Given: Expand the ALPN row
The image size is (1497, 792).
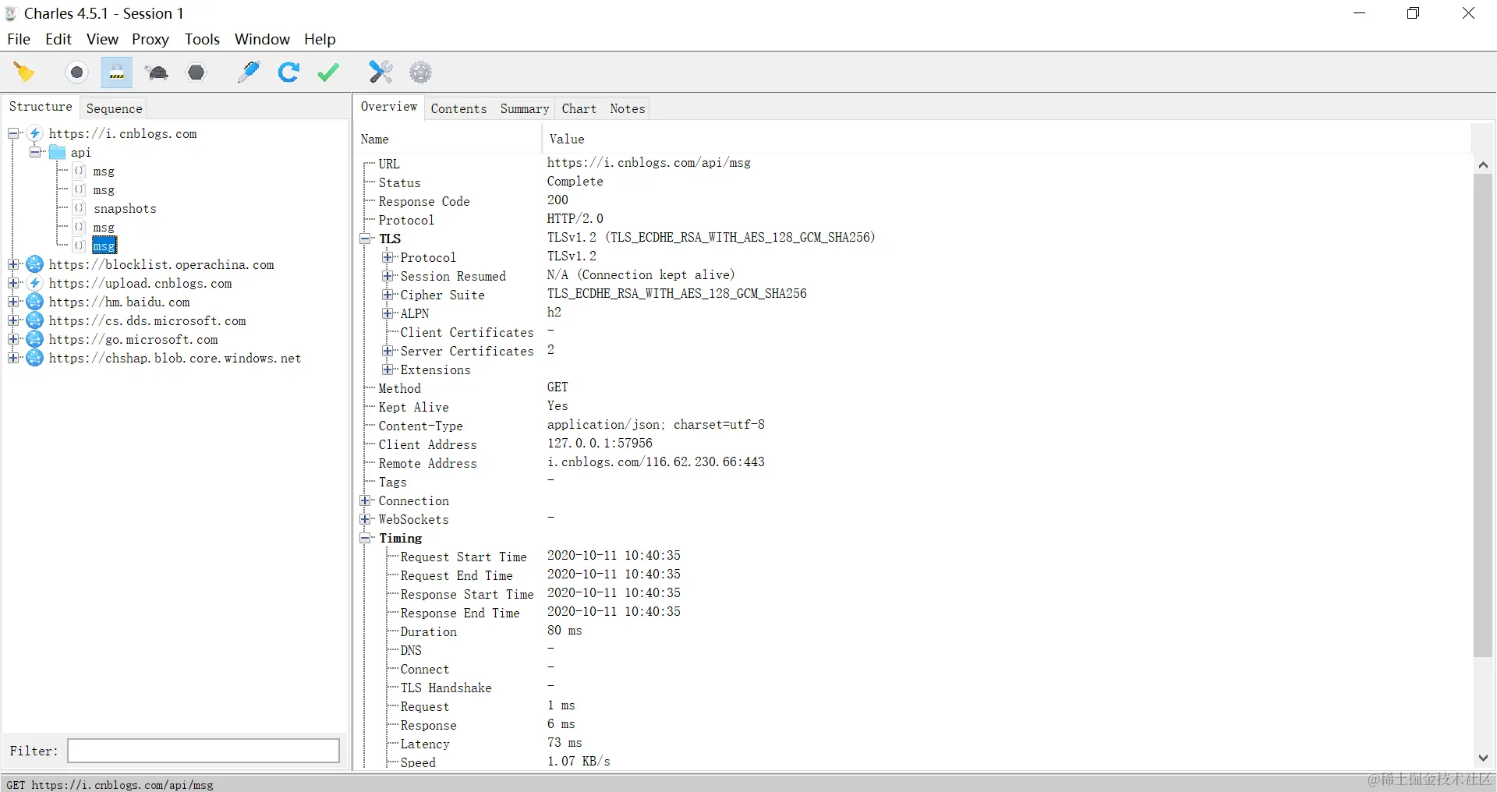Looking at the screenshot, I should 387,313.
